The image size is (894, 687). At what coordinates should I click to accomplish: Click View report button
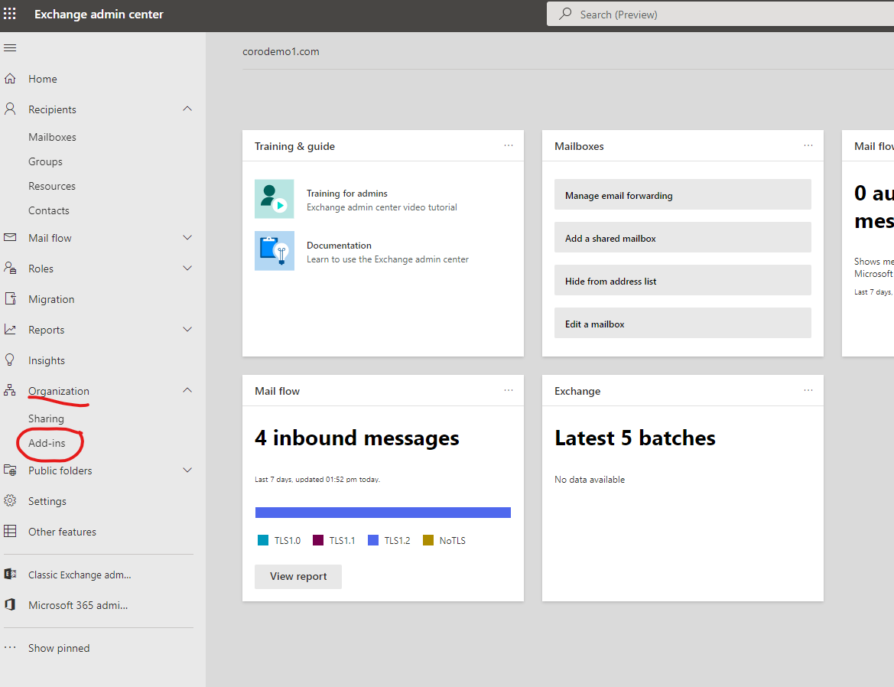coord(298,576)
